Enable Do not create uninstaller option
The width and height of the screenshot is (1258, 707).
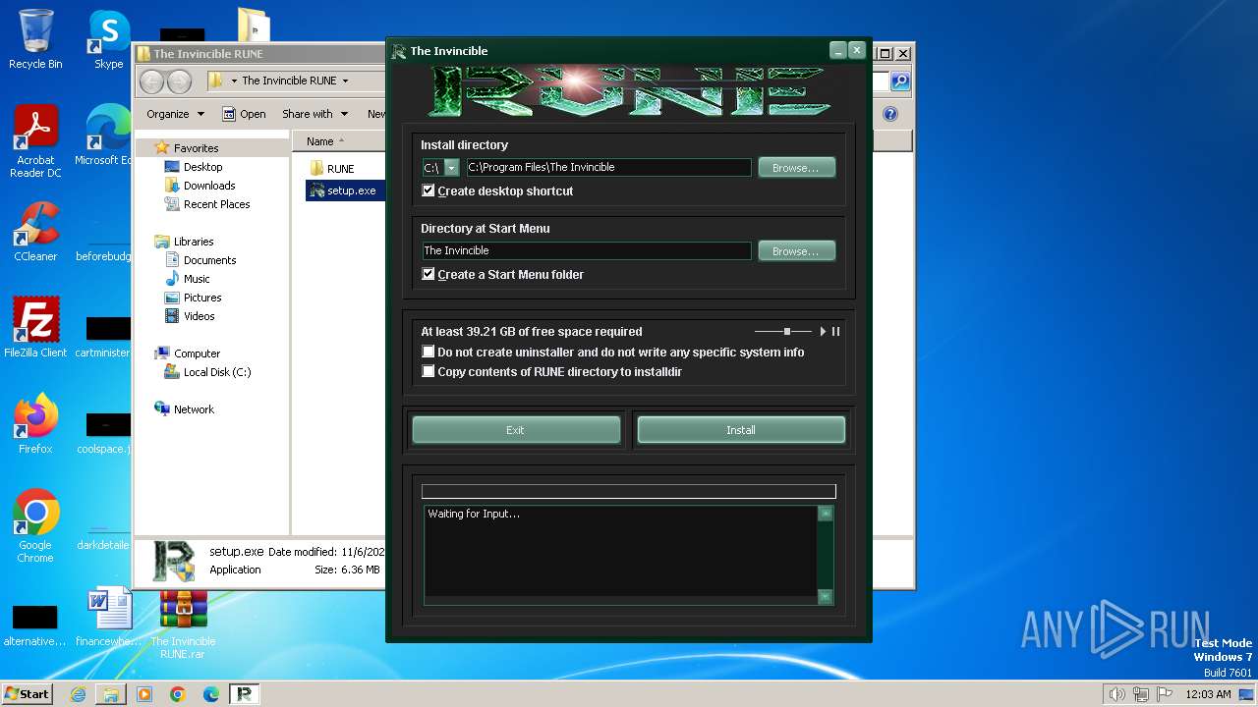click(429, 352)
